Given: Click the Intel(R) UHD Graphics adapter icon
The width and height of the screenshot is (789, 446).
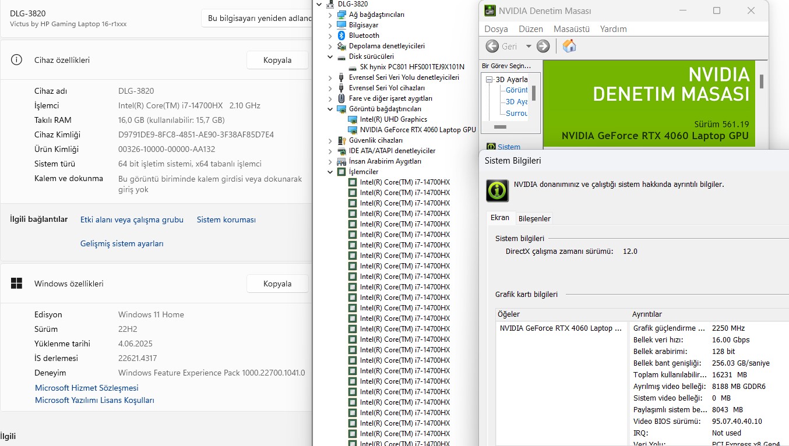Looking at the screenshot, I should [353, 119].
